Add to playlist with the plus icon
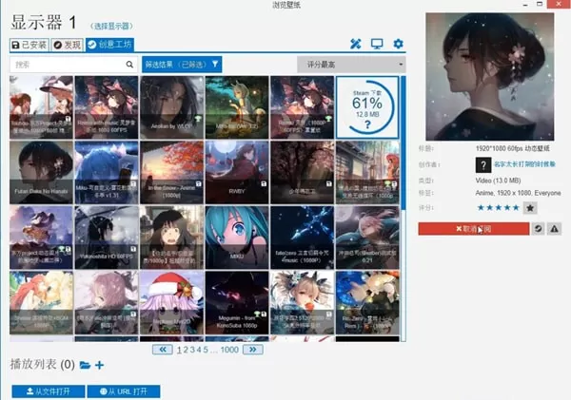The height and width of the screenshot is (400, 571). 99,365
